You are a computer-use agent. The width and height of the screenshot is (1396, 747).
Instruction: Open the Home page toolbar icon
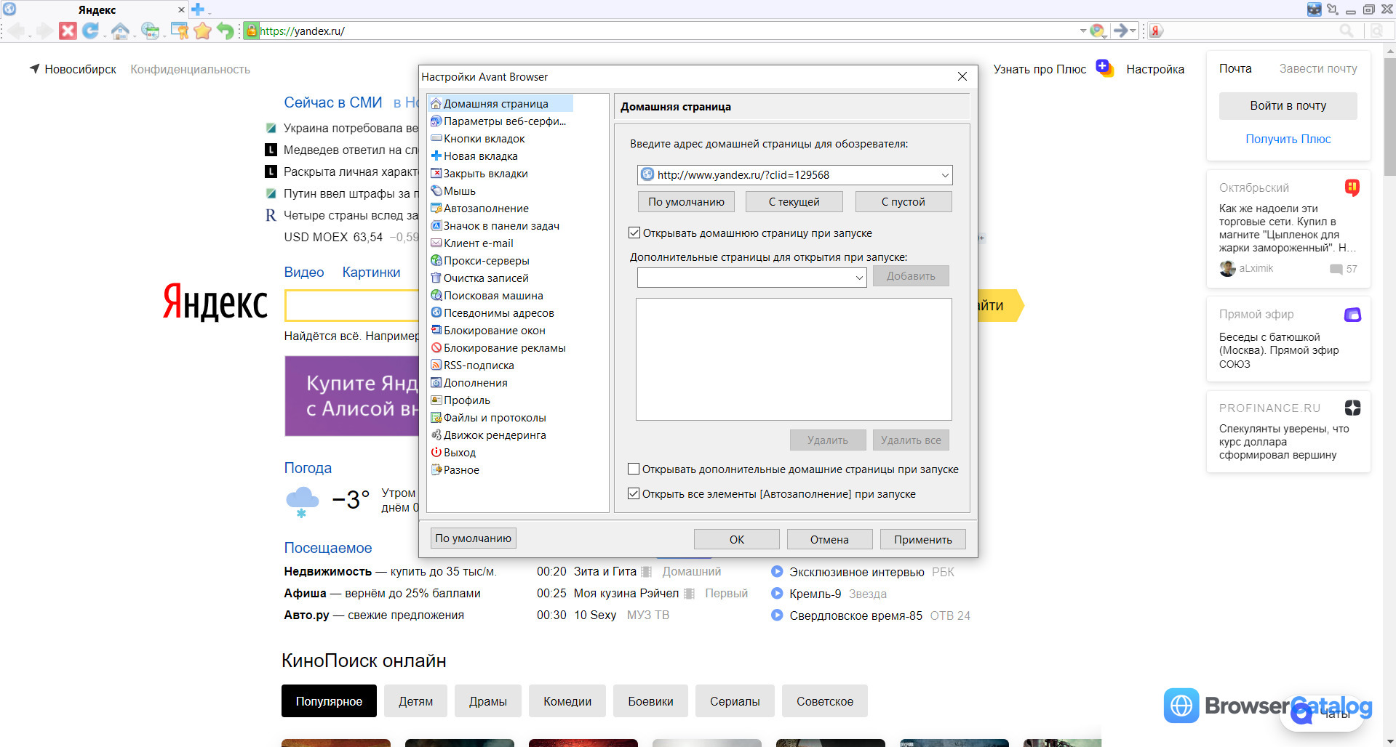120,31
